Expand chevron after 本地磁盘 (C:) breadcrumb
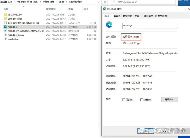This screenshot has width=190, height=138. [14, 2]
